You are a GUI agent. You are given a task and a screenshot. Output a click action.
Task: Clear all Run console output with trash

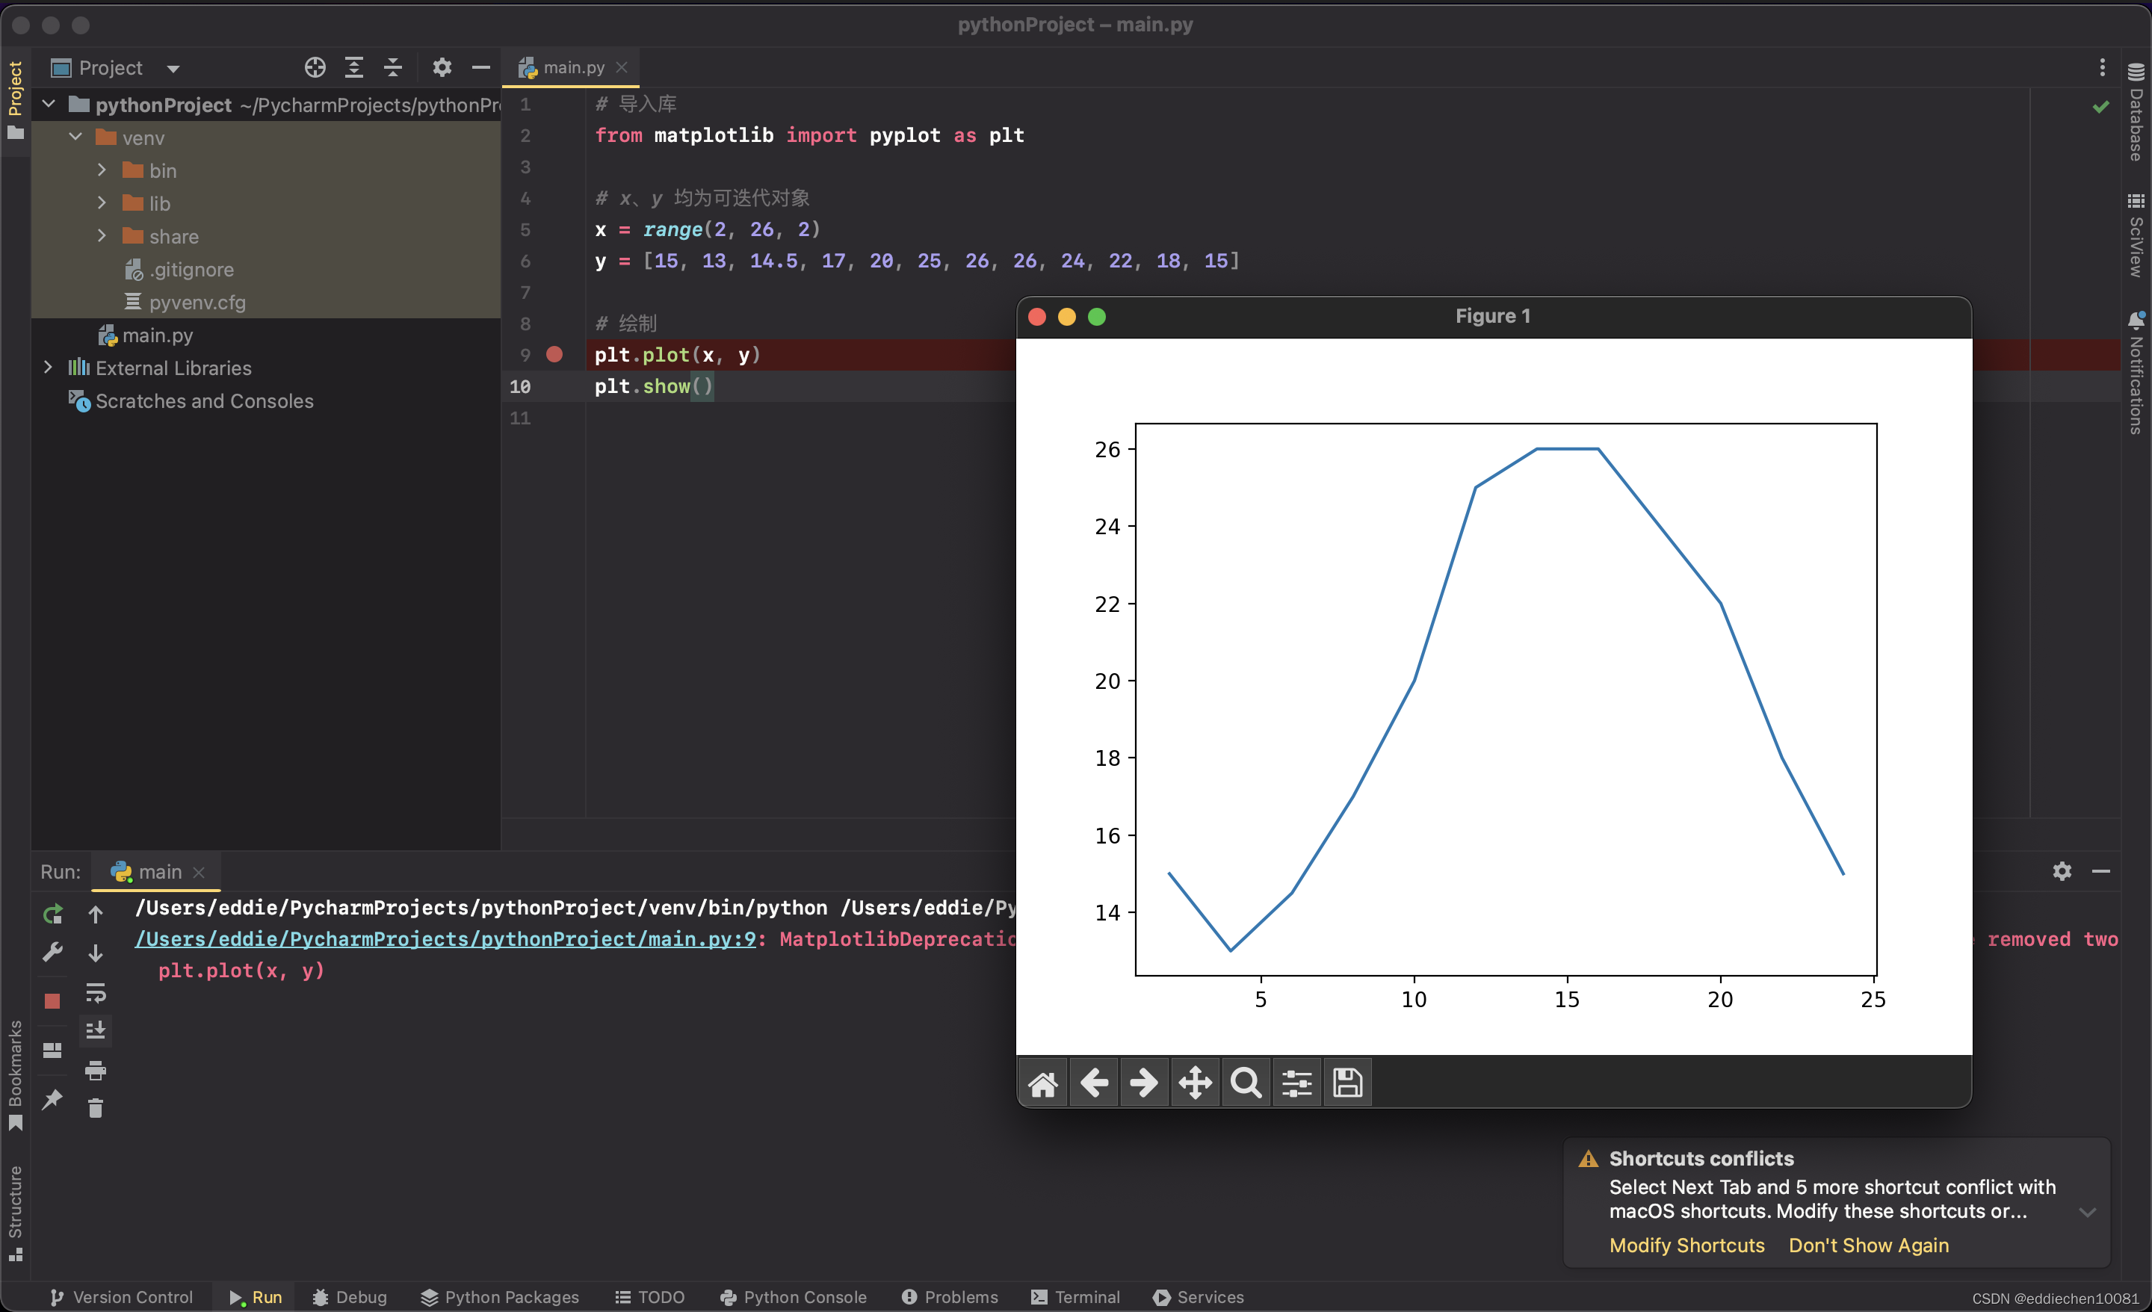click(x=95, y=1109)
